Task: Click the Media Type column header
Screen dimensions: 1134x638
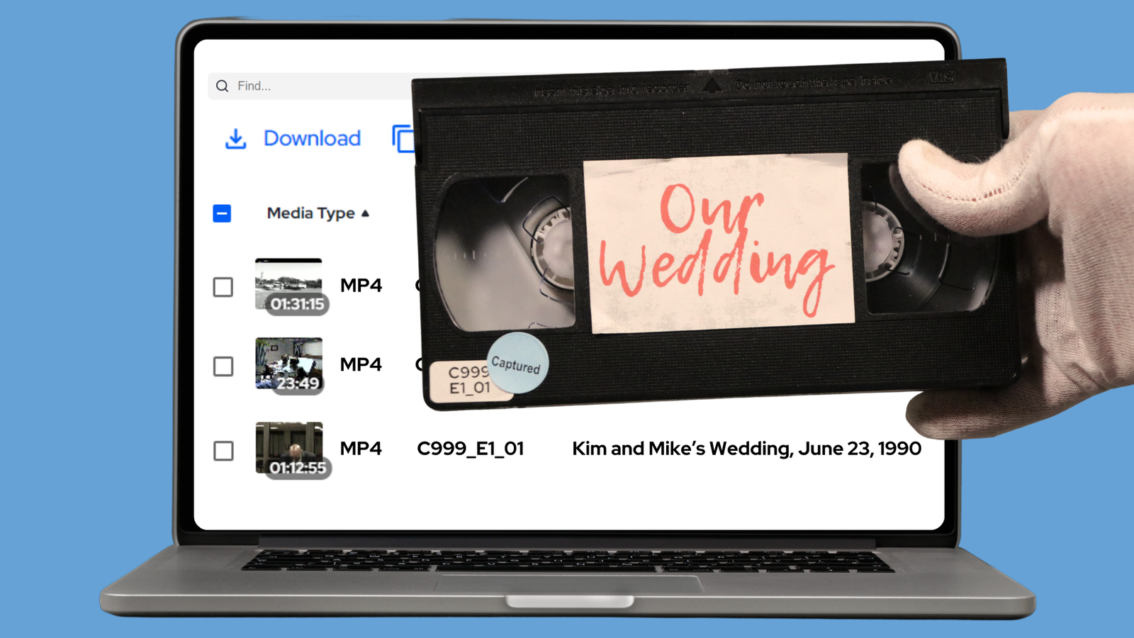Action: 310,213
